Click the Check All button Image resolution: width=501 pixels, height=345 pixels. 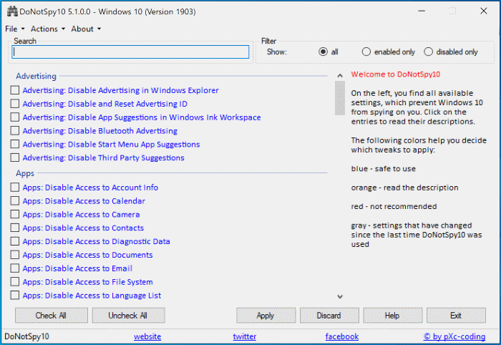51,315
